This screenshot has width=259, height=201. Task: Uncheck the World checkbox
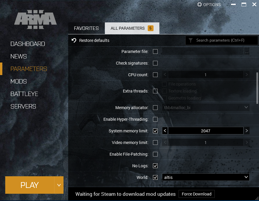pyautogui.click(x=155, y=177)
